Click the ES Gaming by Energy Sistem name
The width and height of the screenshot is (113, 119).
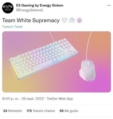[x=40, y=5]
